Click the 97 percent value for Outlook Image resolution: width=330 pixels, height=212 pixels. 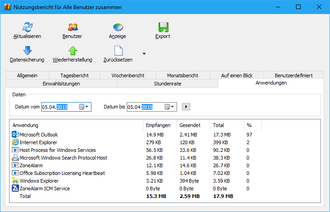[x=249, y=135]
